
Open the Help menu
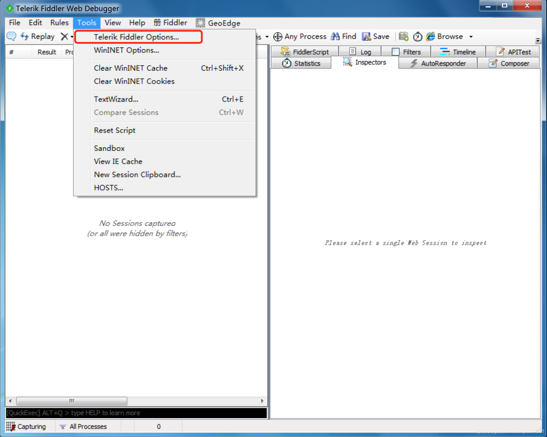click(x=137, y=23)
